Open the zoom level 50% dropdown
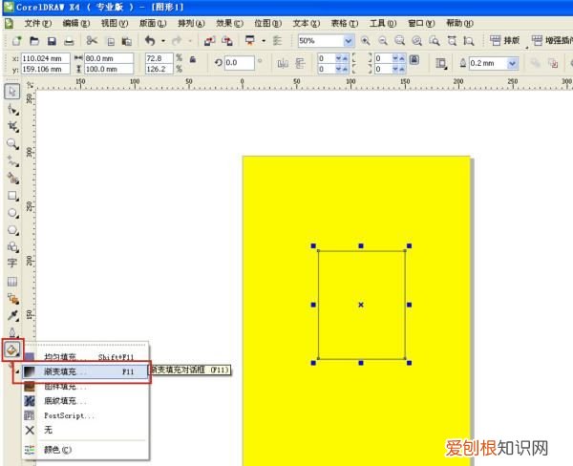Viewport: 573px width, 466px height. pyautogui.click(x=349, y=41)
